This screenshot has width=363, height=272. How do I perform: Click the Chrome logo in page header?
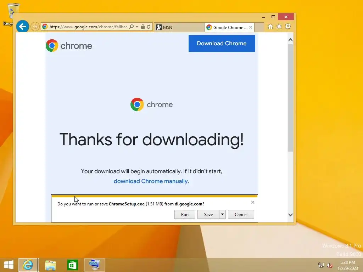[69, 46]
